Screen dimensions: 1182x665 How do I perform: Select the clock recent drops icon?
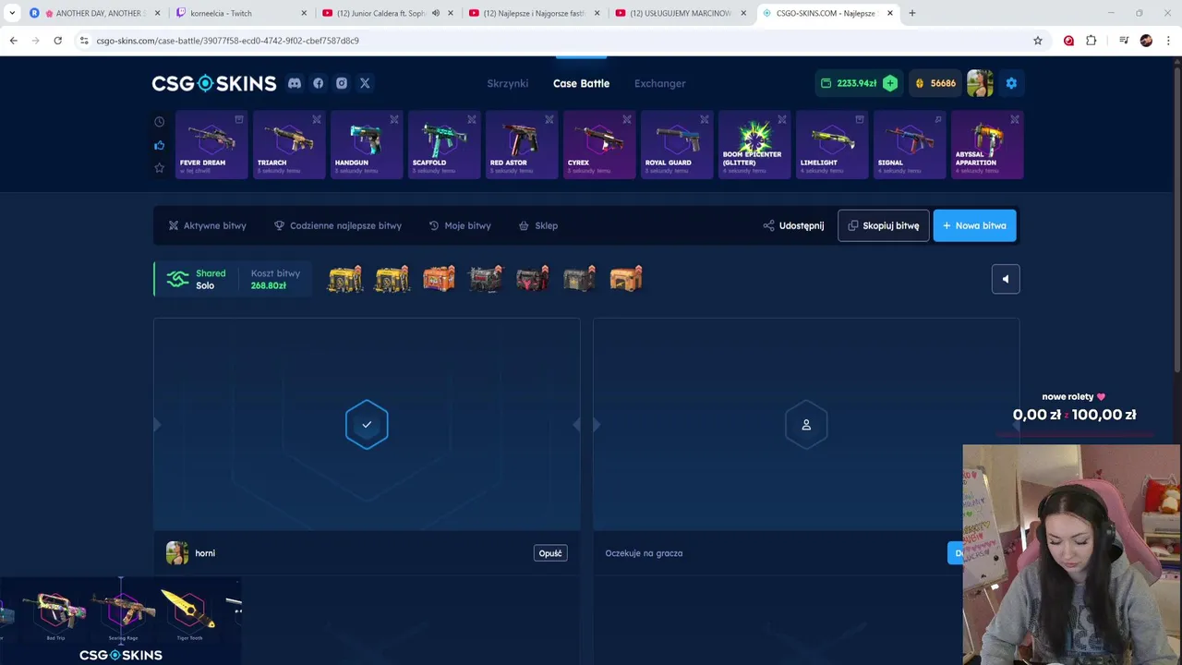tap(159, 122)
